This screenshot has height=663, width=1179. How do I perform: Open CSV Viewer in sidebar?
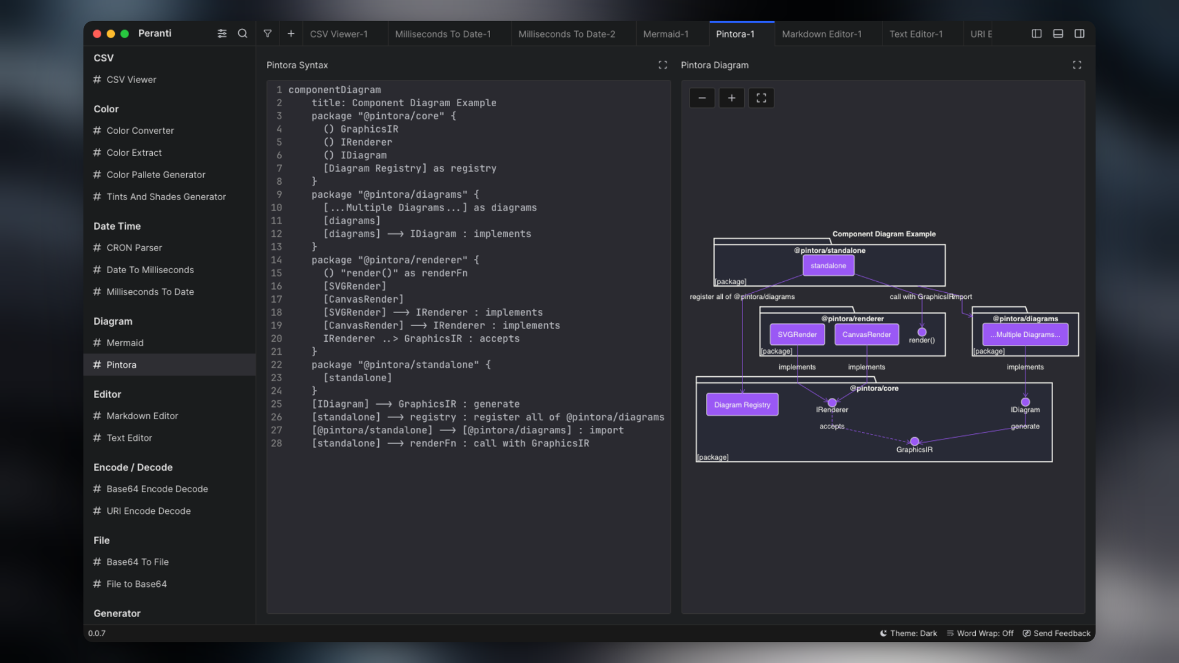169,80
